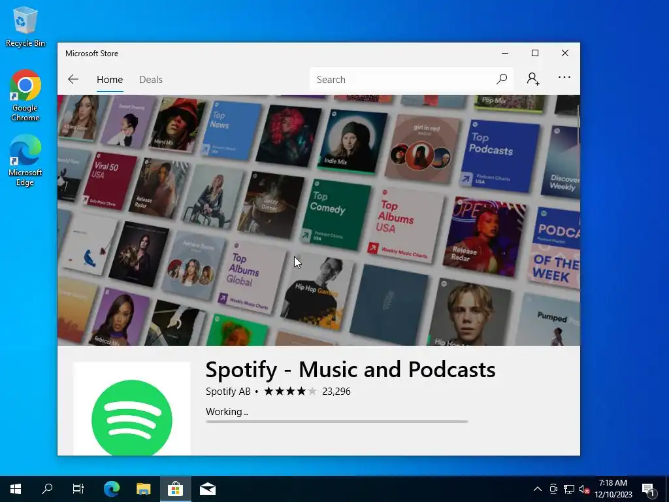Switch to the Deals tab

(x=151, y=79)
